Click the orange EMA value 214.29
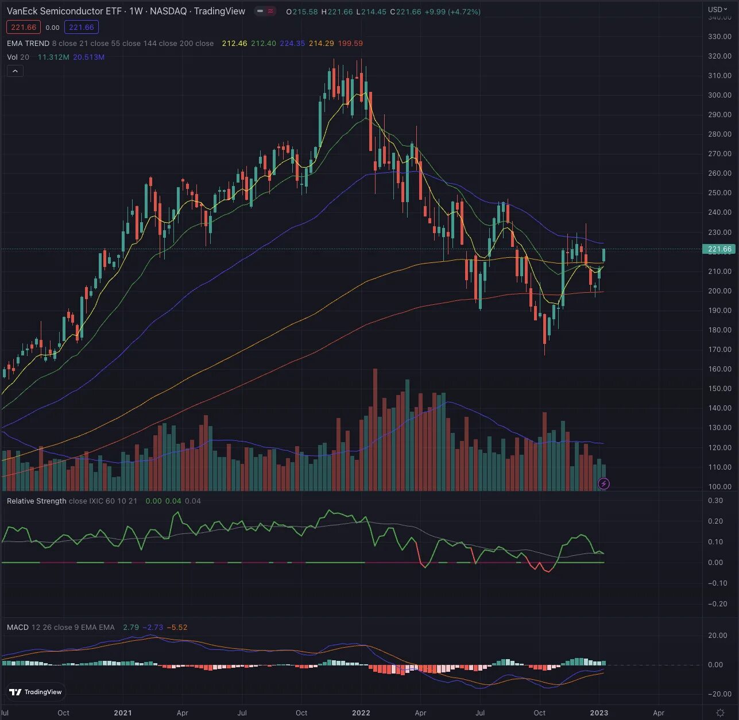 321,43
